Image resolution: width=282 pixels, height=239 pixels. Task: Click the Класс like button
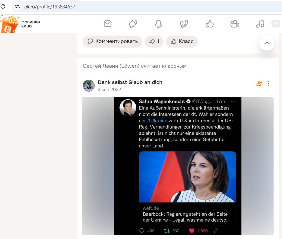(x=182, y=41)
